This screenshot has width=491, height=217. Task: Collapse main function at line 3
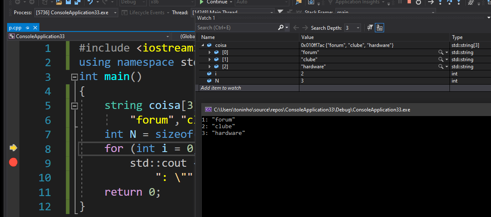[x=74, y=77]
